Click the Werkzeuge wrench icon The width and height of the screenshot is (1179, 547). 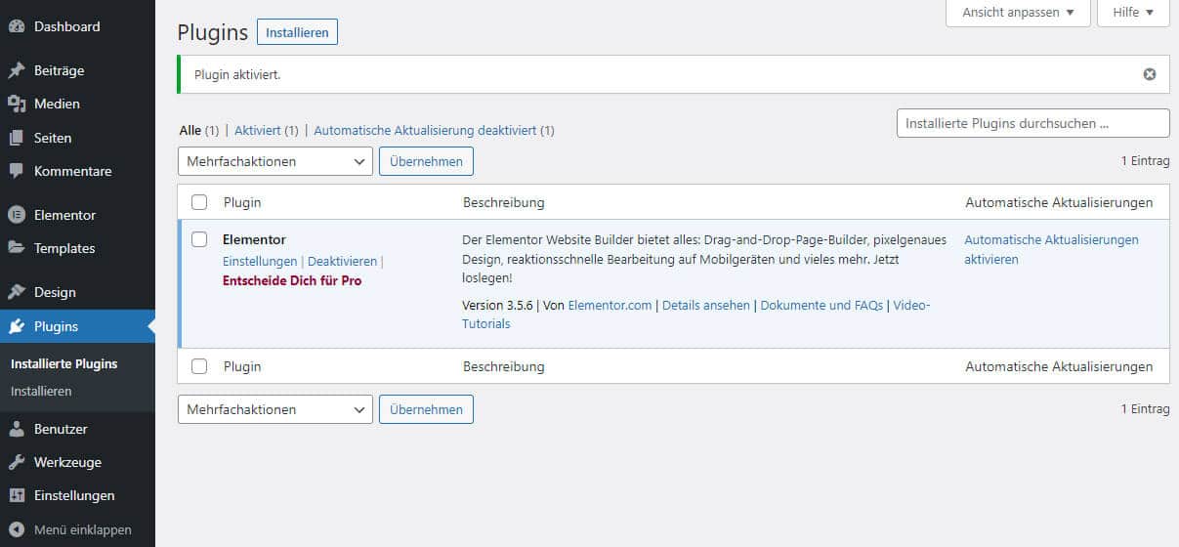17,462
